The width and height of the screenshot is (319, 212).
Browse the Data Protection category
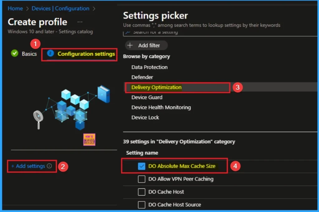tap(150, 67)
